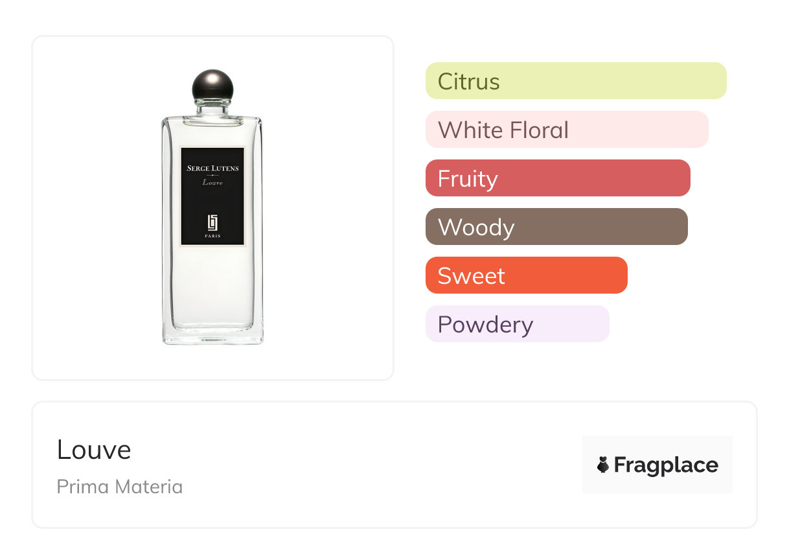Click the bottle's glass neck
The width and height of the screenshot is (789, 560).
point(212,108)
